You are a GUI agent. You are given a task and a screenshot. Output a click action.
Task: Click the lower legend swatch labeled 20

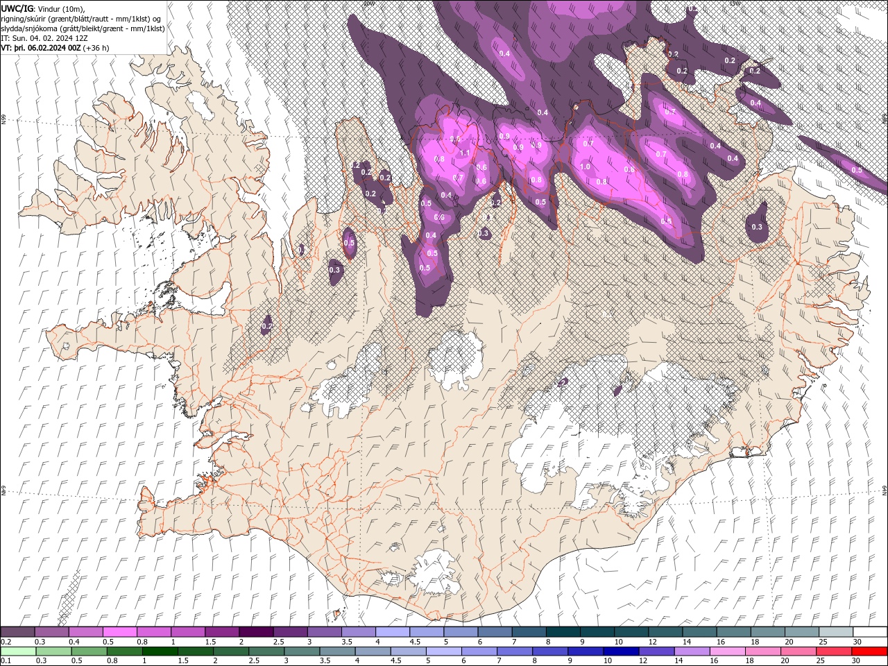[x=799, y=651]
